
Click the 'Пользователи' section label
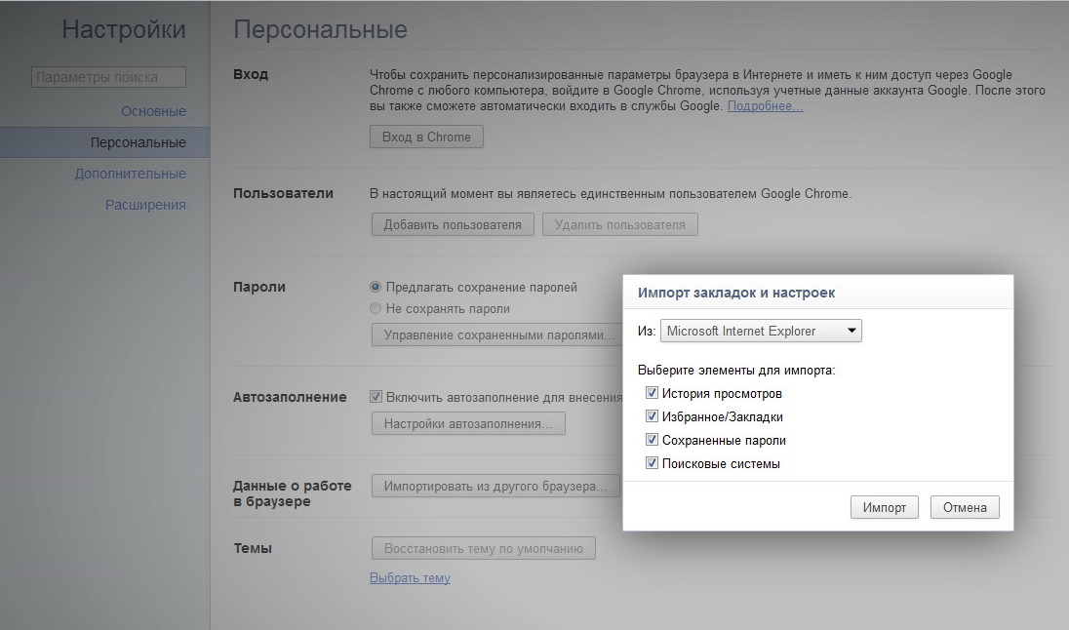pyautogui.click(x=283, y=193)
